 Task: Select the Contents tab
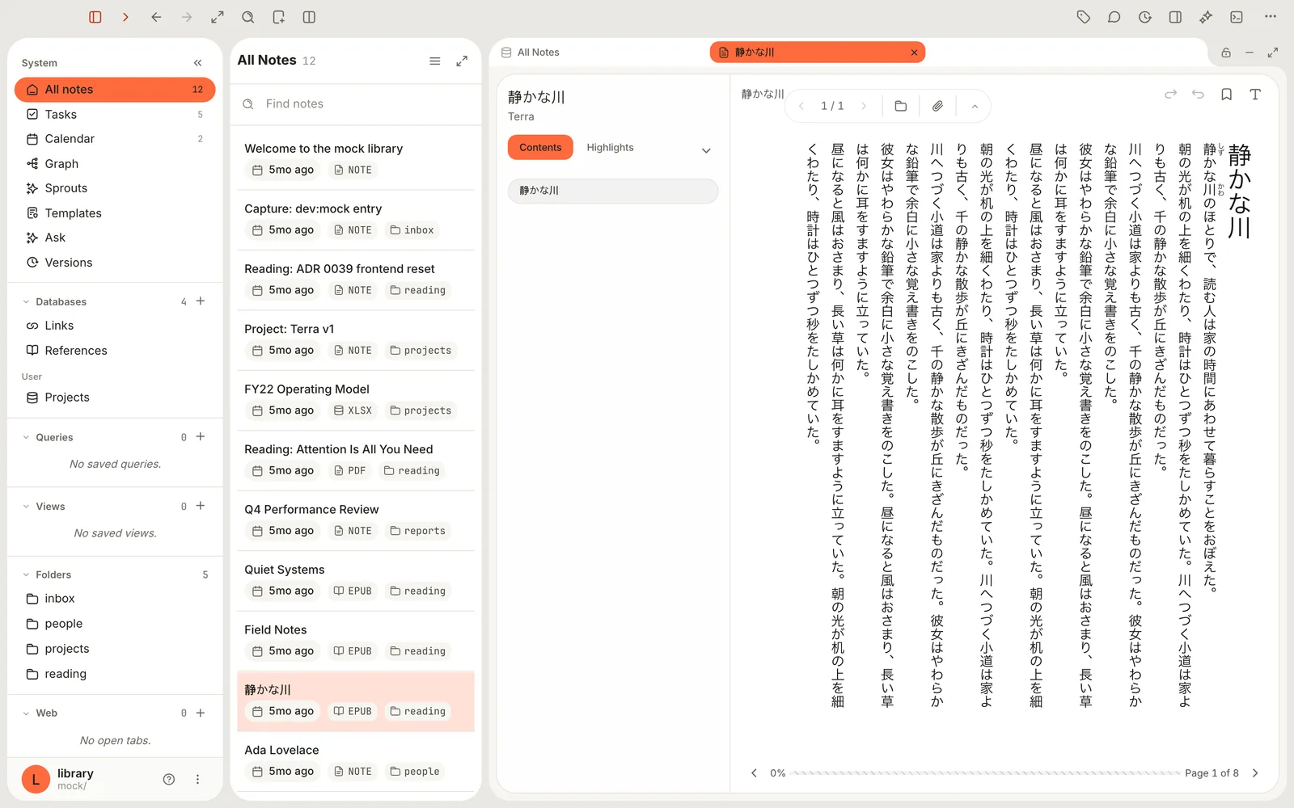[540, 147]
